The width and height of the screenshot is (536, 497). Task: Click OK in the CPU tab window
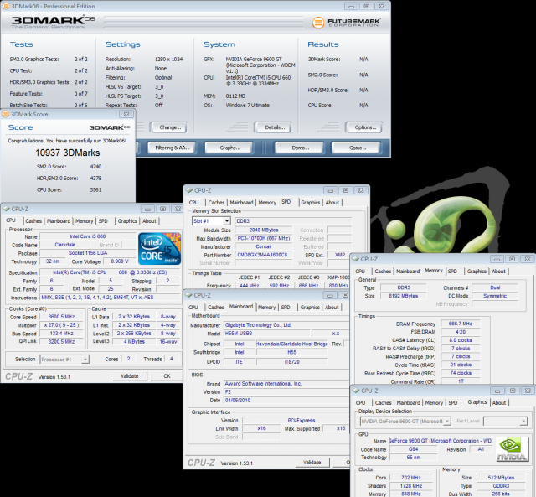167,376
